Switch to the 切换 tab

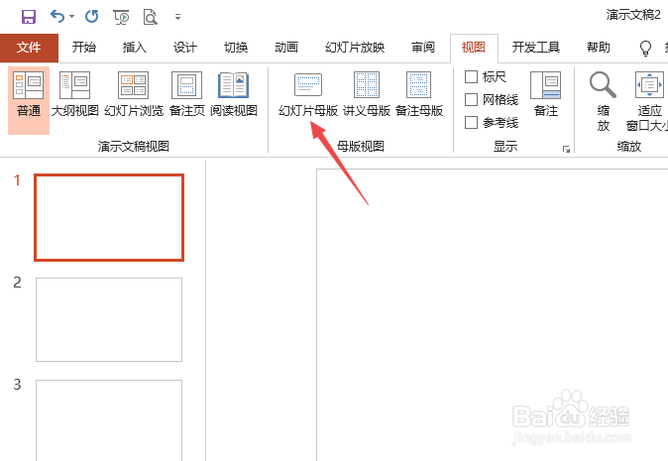(236, 48)
